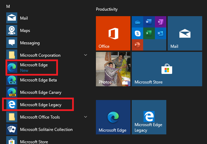This screenshot has width=207, height=144.
Task: Open the Office tile
Action: point(113,33)
